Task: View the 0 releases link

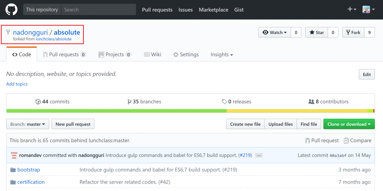Action: 236,101
